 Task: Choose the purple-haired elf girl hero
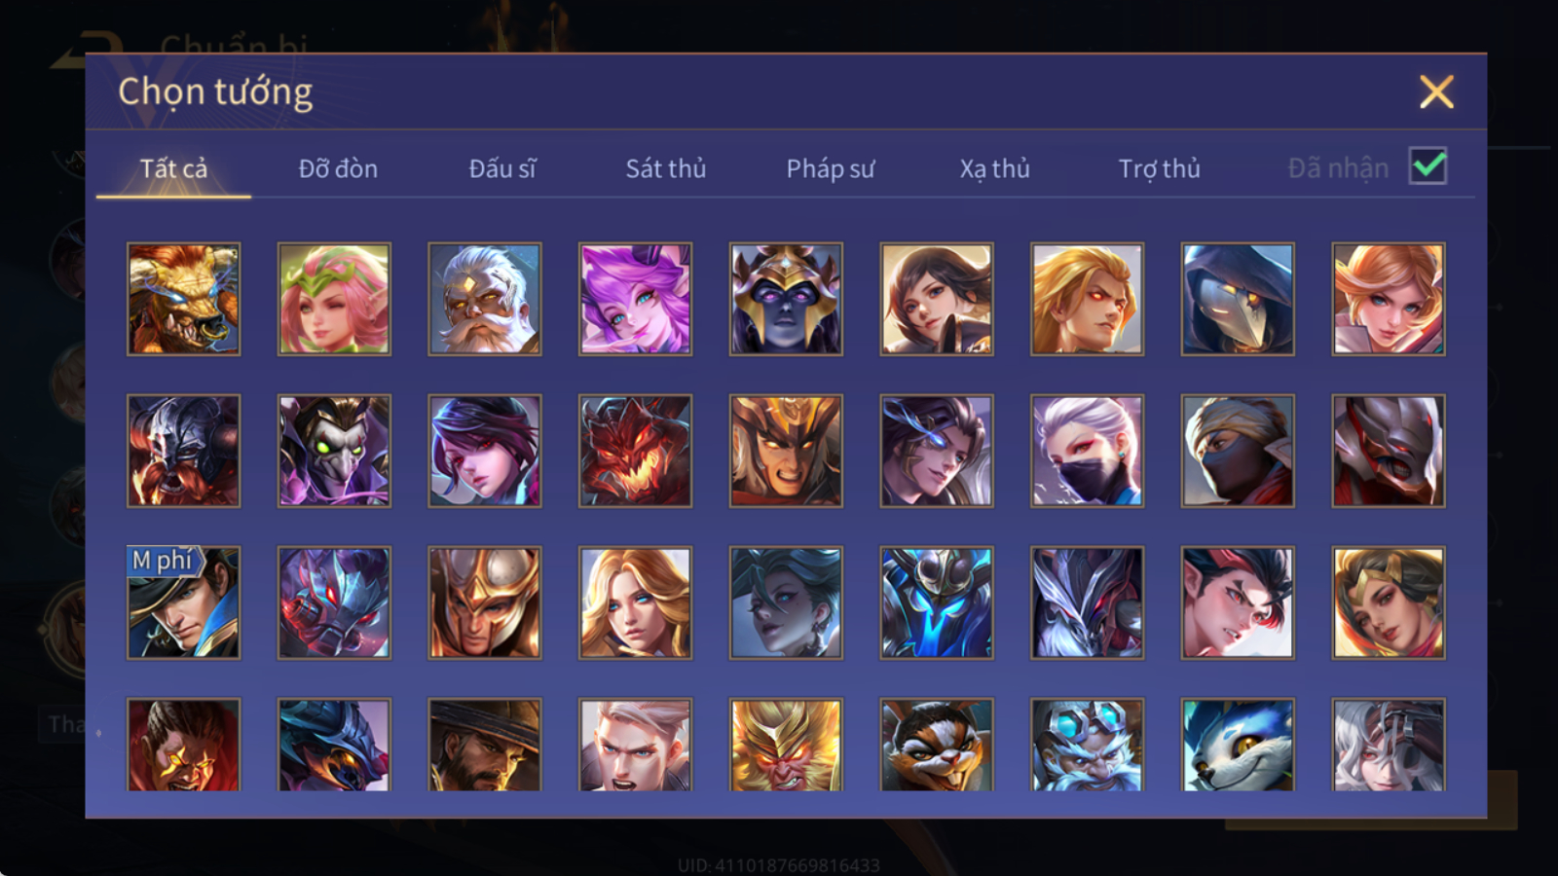coord(635,299)
